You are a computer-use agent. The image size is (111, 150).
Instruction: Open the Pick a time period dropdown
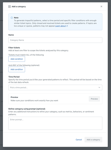pyautogui.click(x=55, y=88)
